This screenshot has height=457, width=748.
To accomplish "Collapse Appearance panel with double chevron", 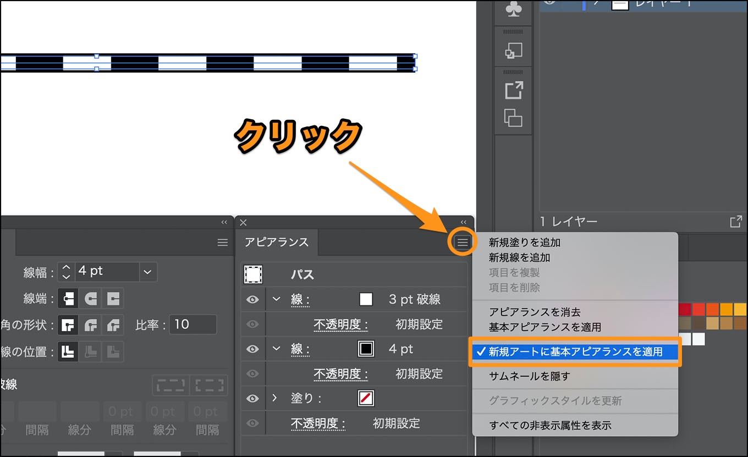I will click(x=464, y=222).
